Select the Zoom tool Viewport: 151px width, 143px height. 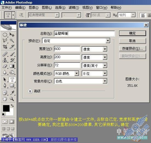coord(12,99)
